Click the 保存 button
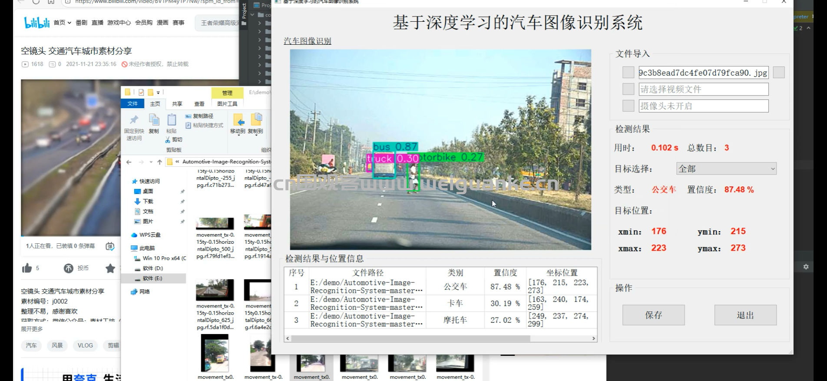827x381 pixels. [653, 315]
